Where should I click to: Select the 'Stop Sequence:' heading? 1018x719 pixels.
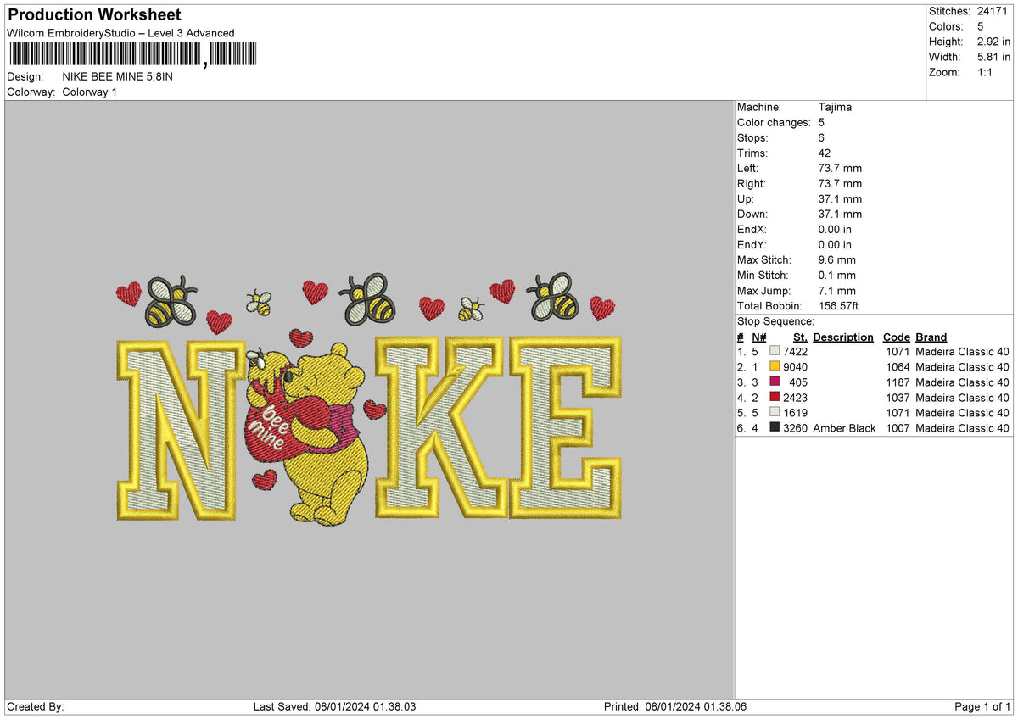click(775, 321)
